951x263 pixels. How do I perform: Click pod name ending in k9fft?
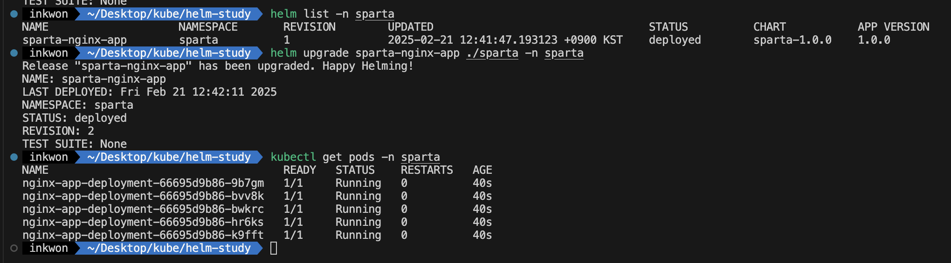coord(143,235)
